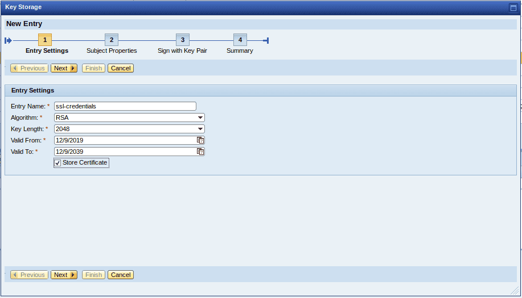This screenshot has height=298, width=522.
Task: Expand the Key Length dropdown
Action: coord(200,129)
